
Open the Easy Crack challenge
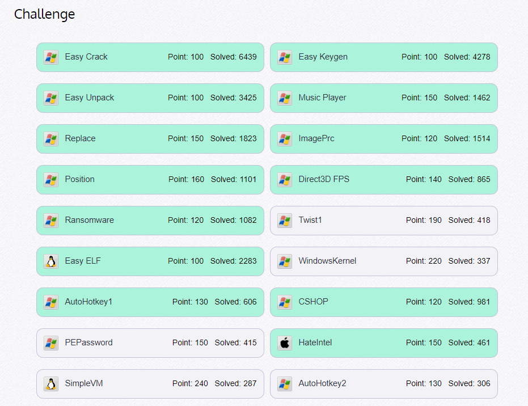pyautogui.click(x=150, y=57)
